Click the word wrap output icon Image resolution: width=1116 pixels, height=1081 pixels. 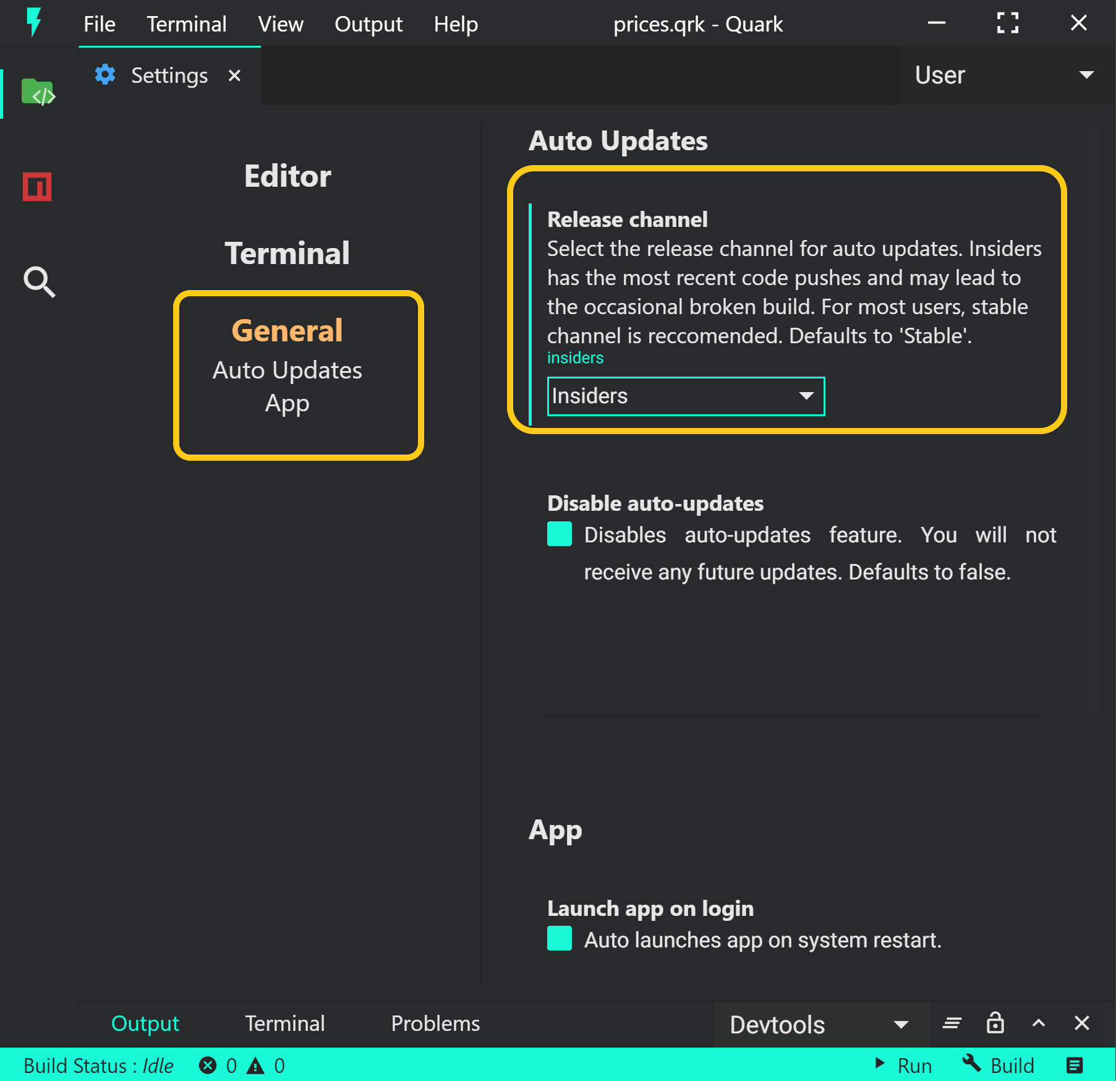click(952, 1023)
